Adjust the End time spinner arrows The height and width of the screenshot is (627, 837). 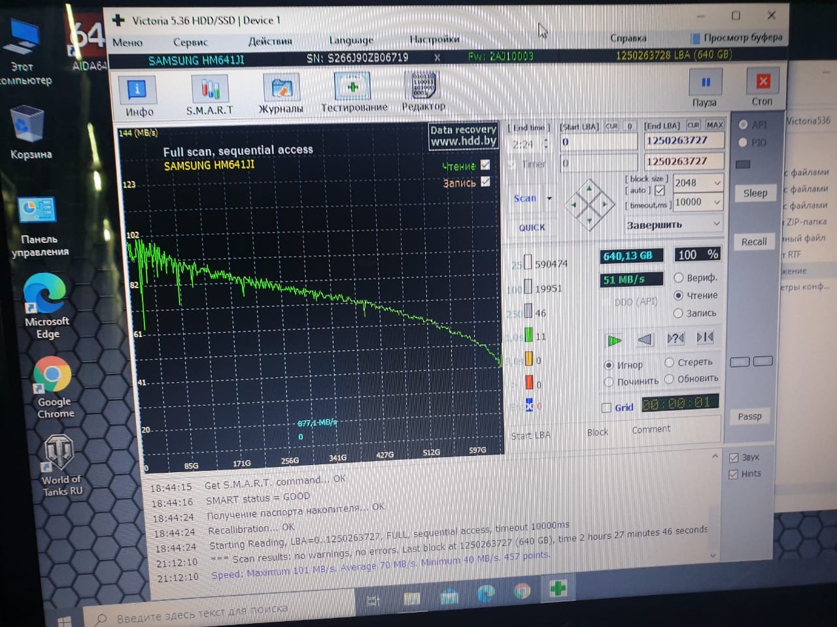[x=546, y=144]
